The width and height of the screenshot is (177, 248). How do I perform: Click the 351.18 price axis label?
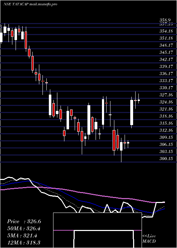(166, 38)
